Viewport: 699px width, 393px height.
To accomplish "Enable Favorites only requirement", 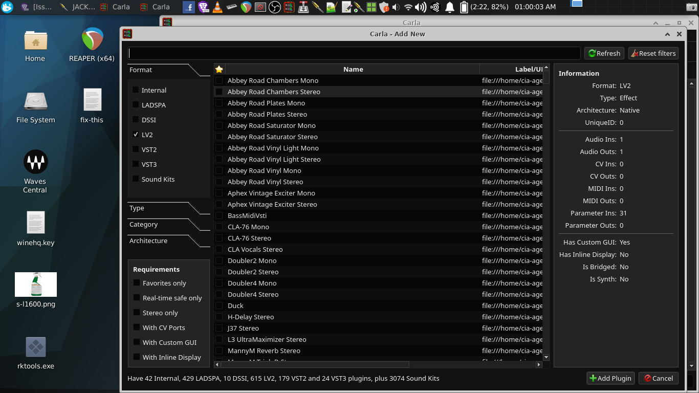I will tap(137, 283).
